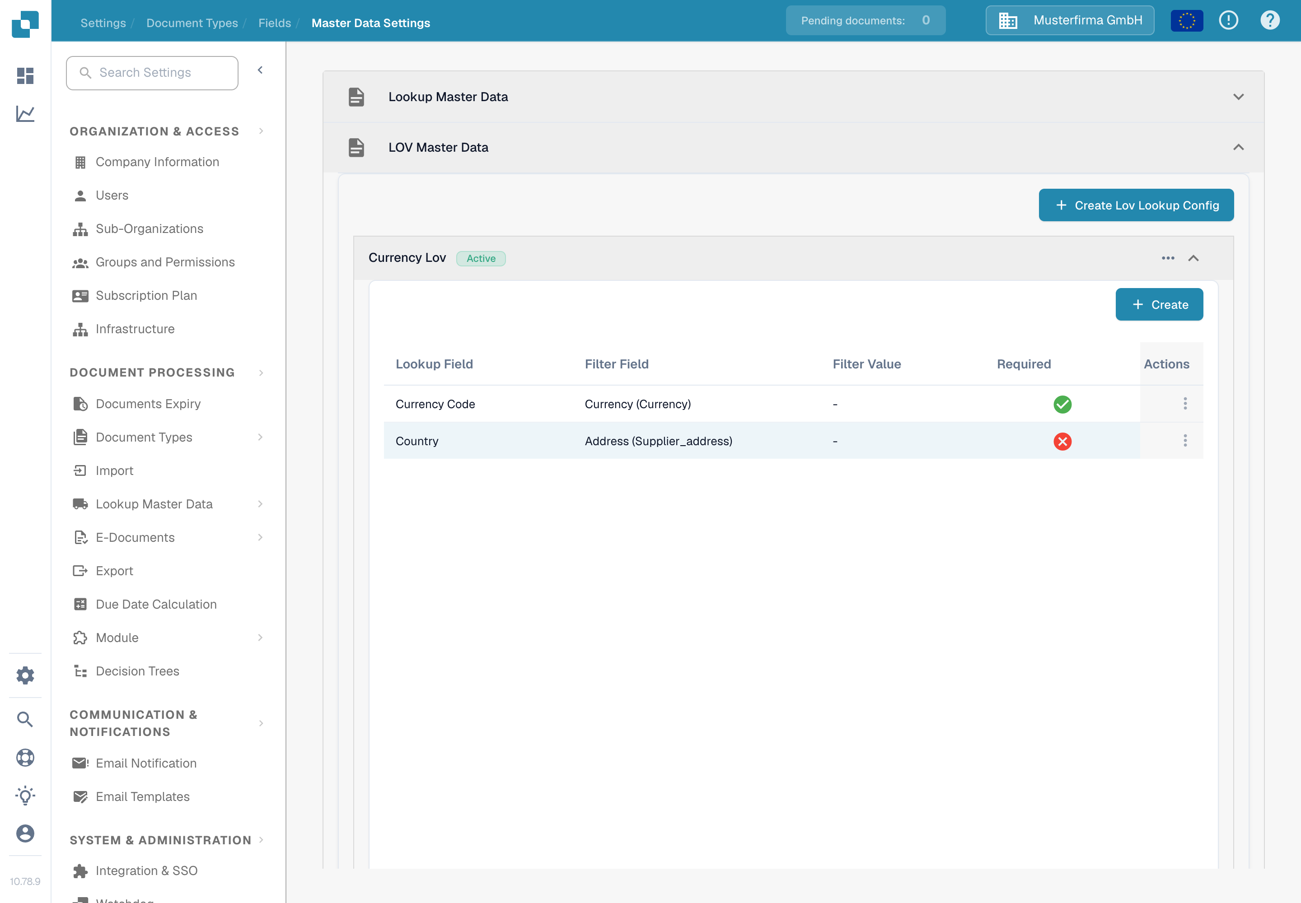Open Company Information in sidebar
1301x903 pixels.
coord(157,162)
